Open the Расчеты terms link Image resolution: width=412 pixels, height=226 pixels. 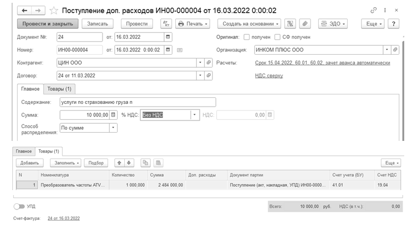322,63
